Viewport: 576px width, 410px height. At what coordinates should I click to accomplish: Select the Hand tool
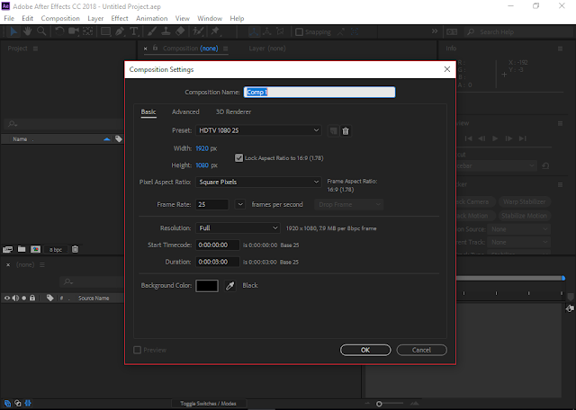(x=28, y=31)
